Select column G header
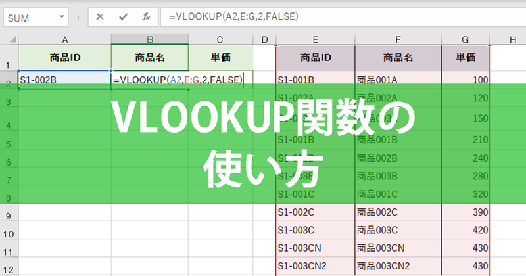The height and width of the screenshot is (276, 526). (x=466, y=39)
